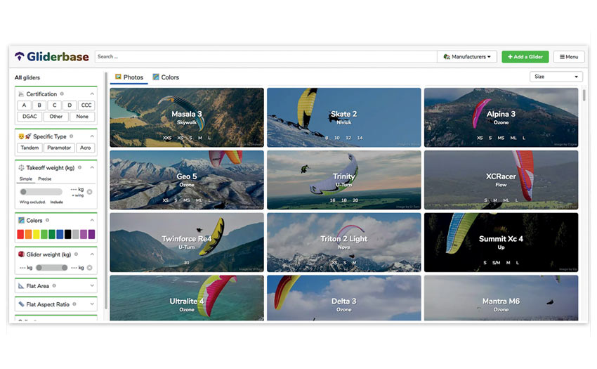Toggle certification A filter
Screen dimensions: 597x369
[x=24, y=105]
